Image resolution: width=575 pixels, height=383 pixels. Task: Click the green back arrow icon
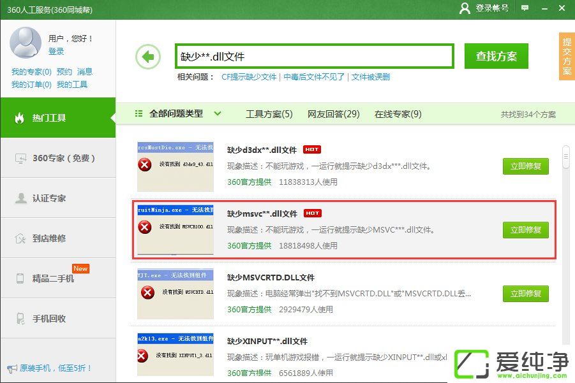[x=148, y=57]
